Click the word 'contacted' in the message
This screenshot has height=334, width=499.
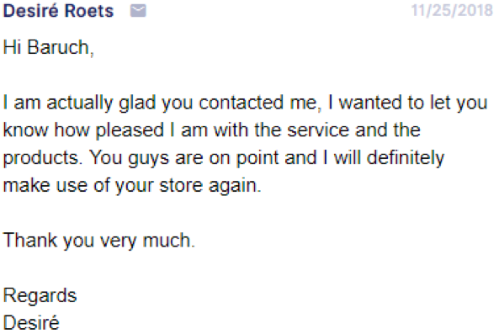click(241, 103)
